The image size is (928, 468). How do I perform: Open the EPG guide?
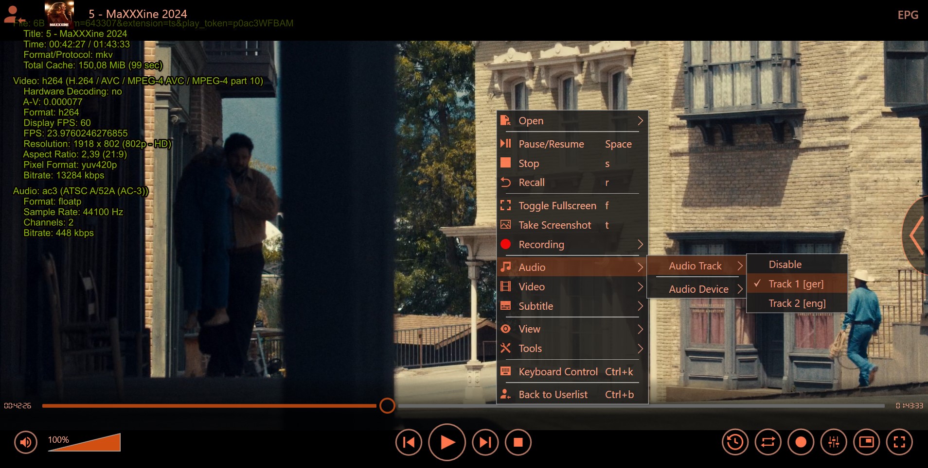tap(908, 15)
